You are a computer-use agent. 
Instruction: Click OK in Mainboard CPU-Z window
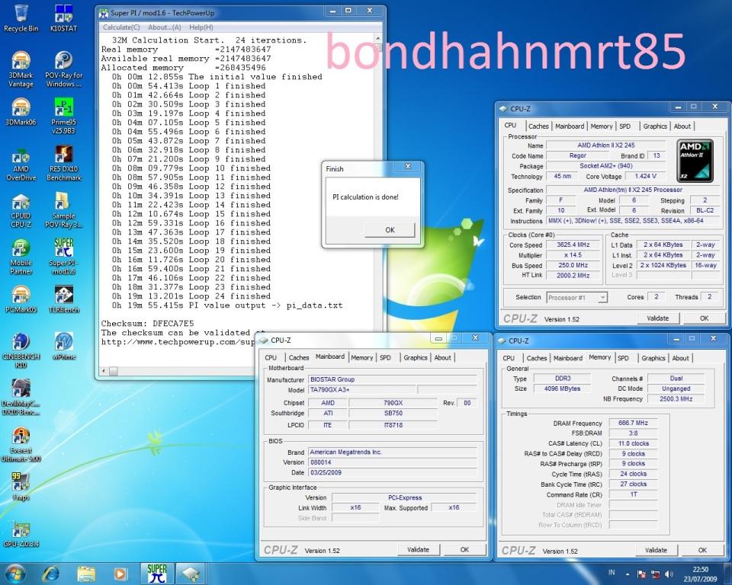point(464,549)
